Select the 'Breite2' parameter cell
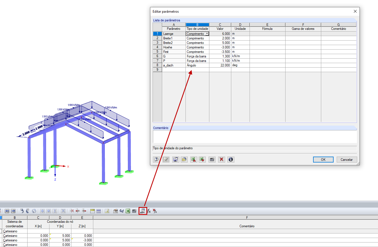 pos(174,43)
